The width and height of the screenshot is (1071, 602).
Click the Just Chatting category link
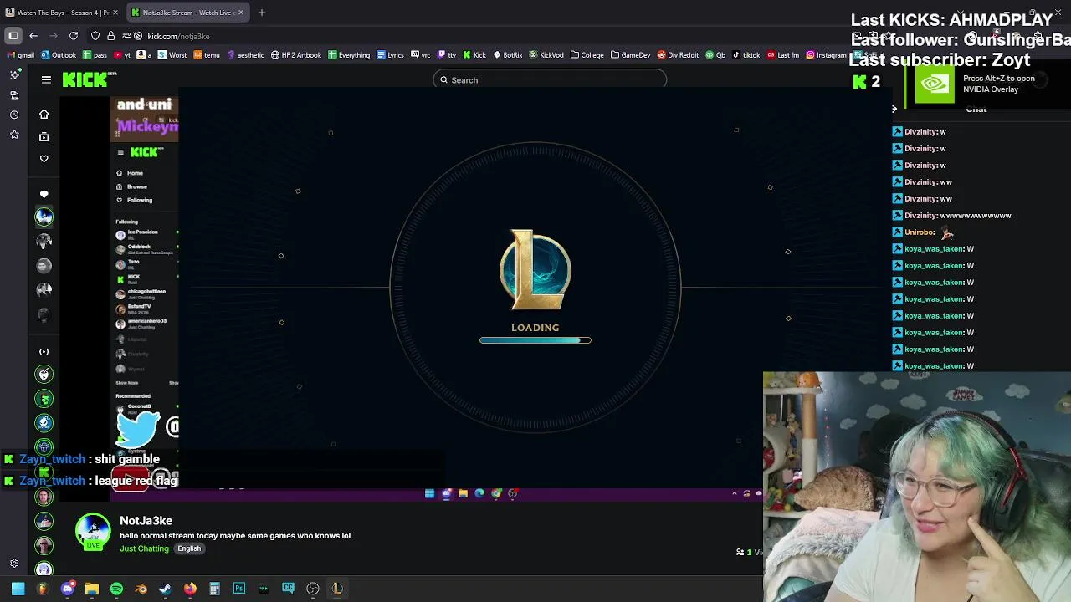coord(144,548)
